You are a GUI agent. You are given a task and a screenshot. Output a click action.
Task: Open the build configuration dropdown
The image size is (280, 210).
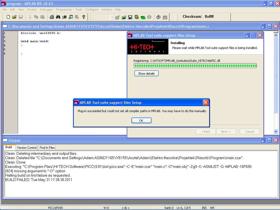112,17
